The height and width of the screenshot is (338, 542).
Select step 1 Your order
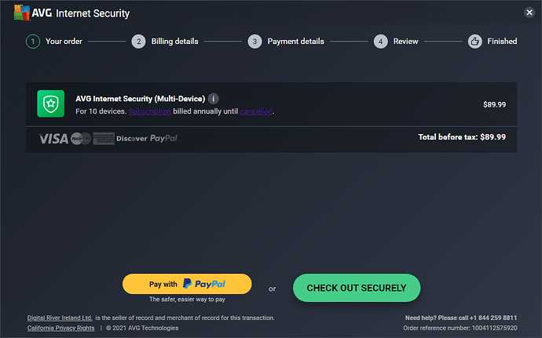(x=33, y=42)
